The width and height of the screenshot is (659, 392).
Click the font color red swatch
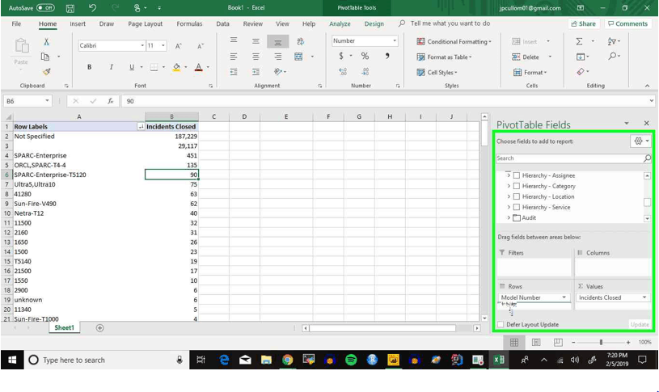198,67
